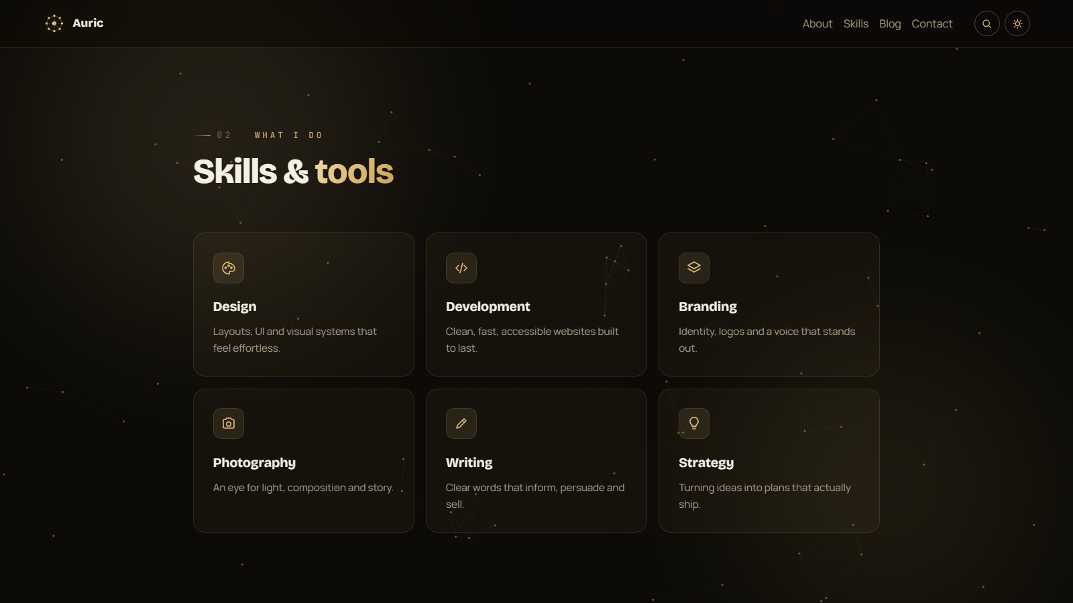Select the Writing card title

[x=469, y=462]
